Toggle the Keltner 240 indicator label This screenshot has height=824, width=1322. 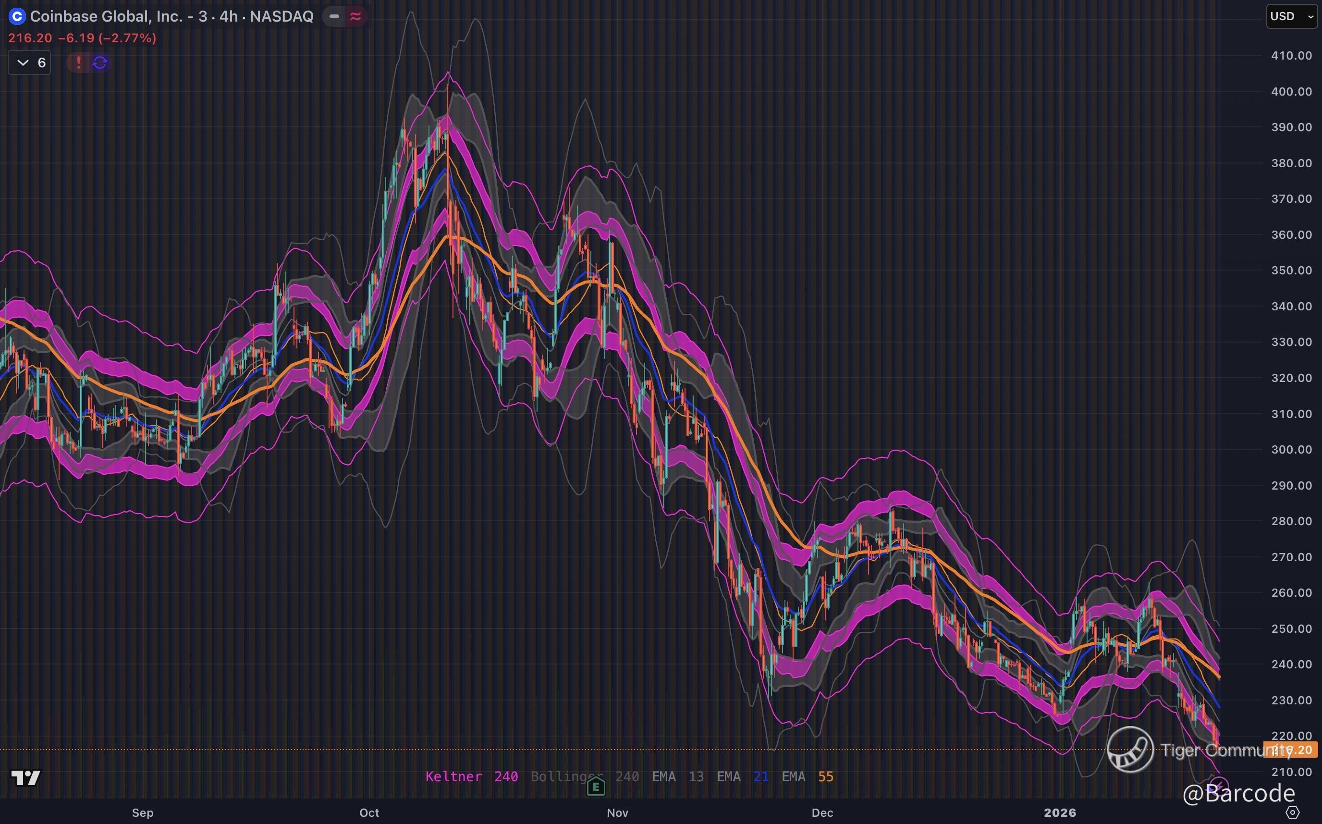click(x=471, y=776)
